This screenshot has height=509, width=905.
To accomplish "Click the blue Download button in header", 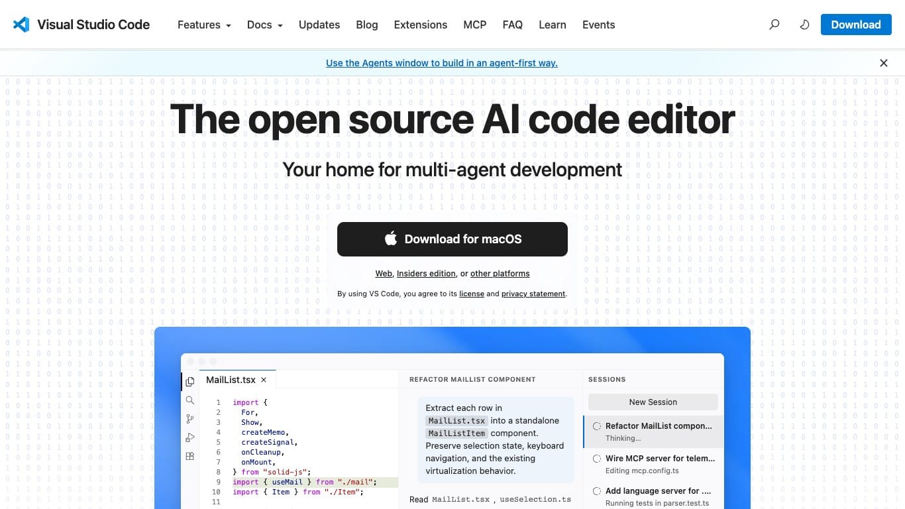I will click(856, 25).
